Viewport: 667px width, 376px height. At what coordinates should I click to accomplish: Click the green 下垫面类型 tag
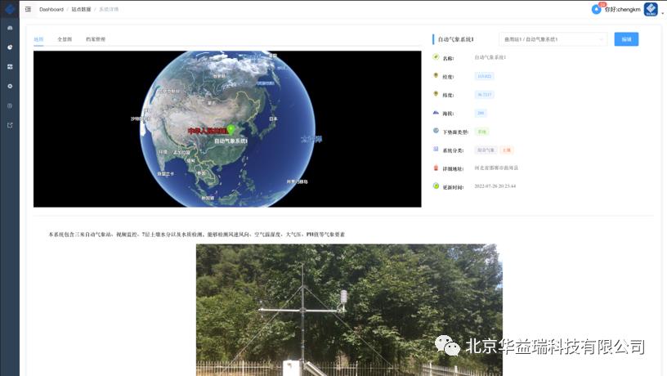tap(481, 131)
